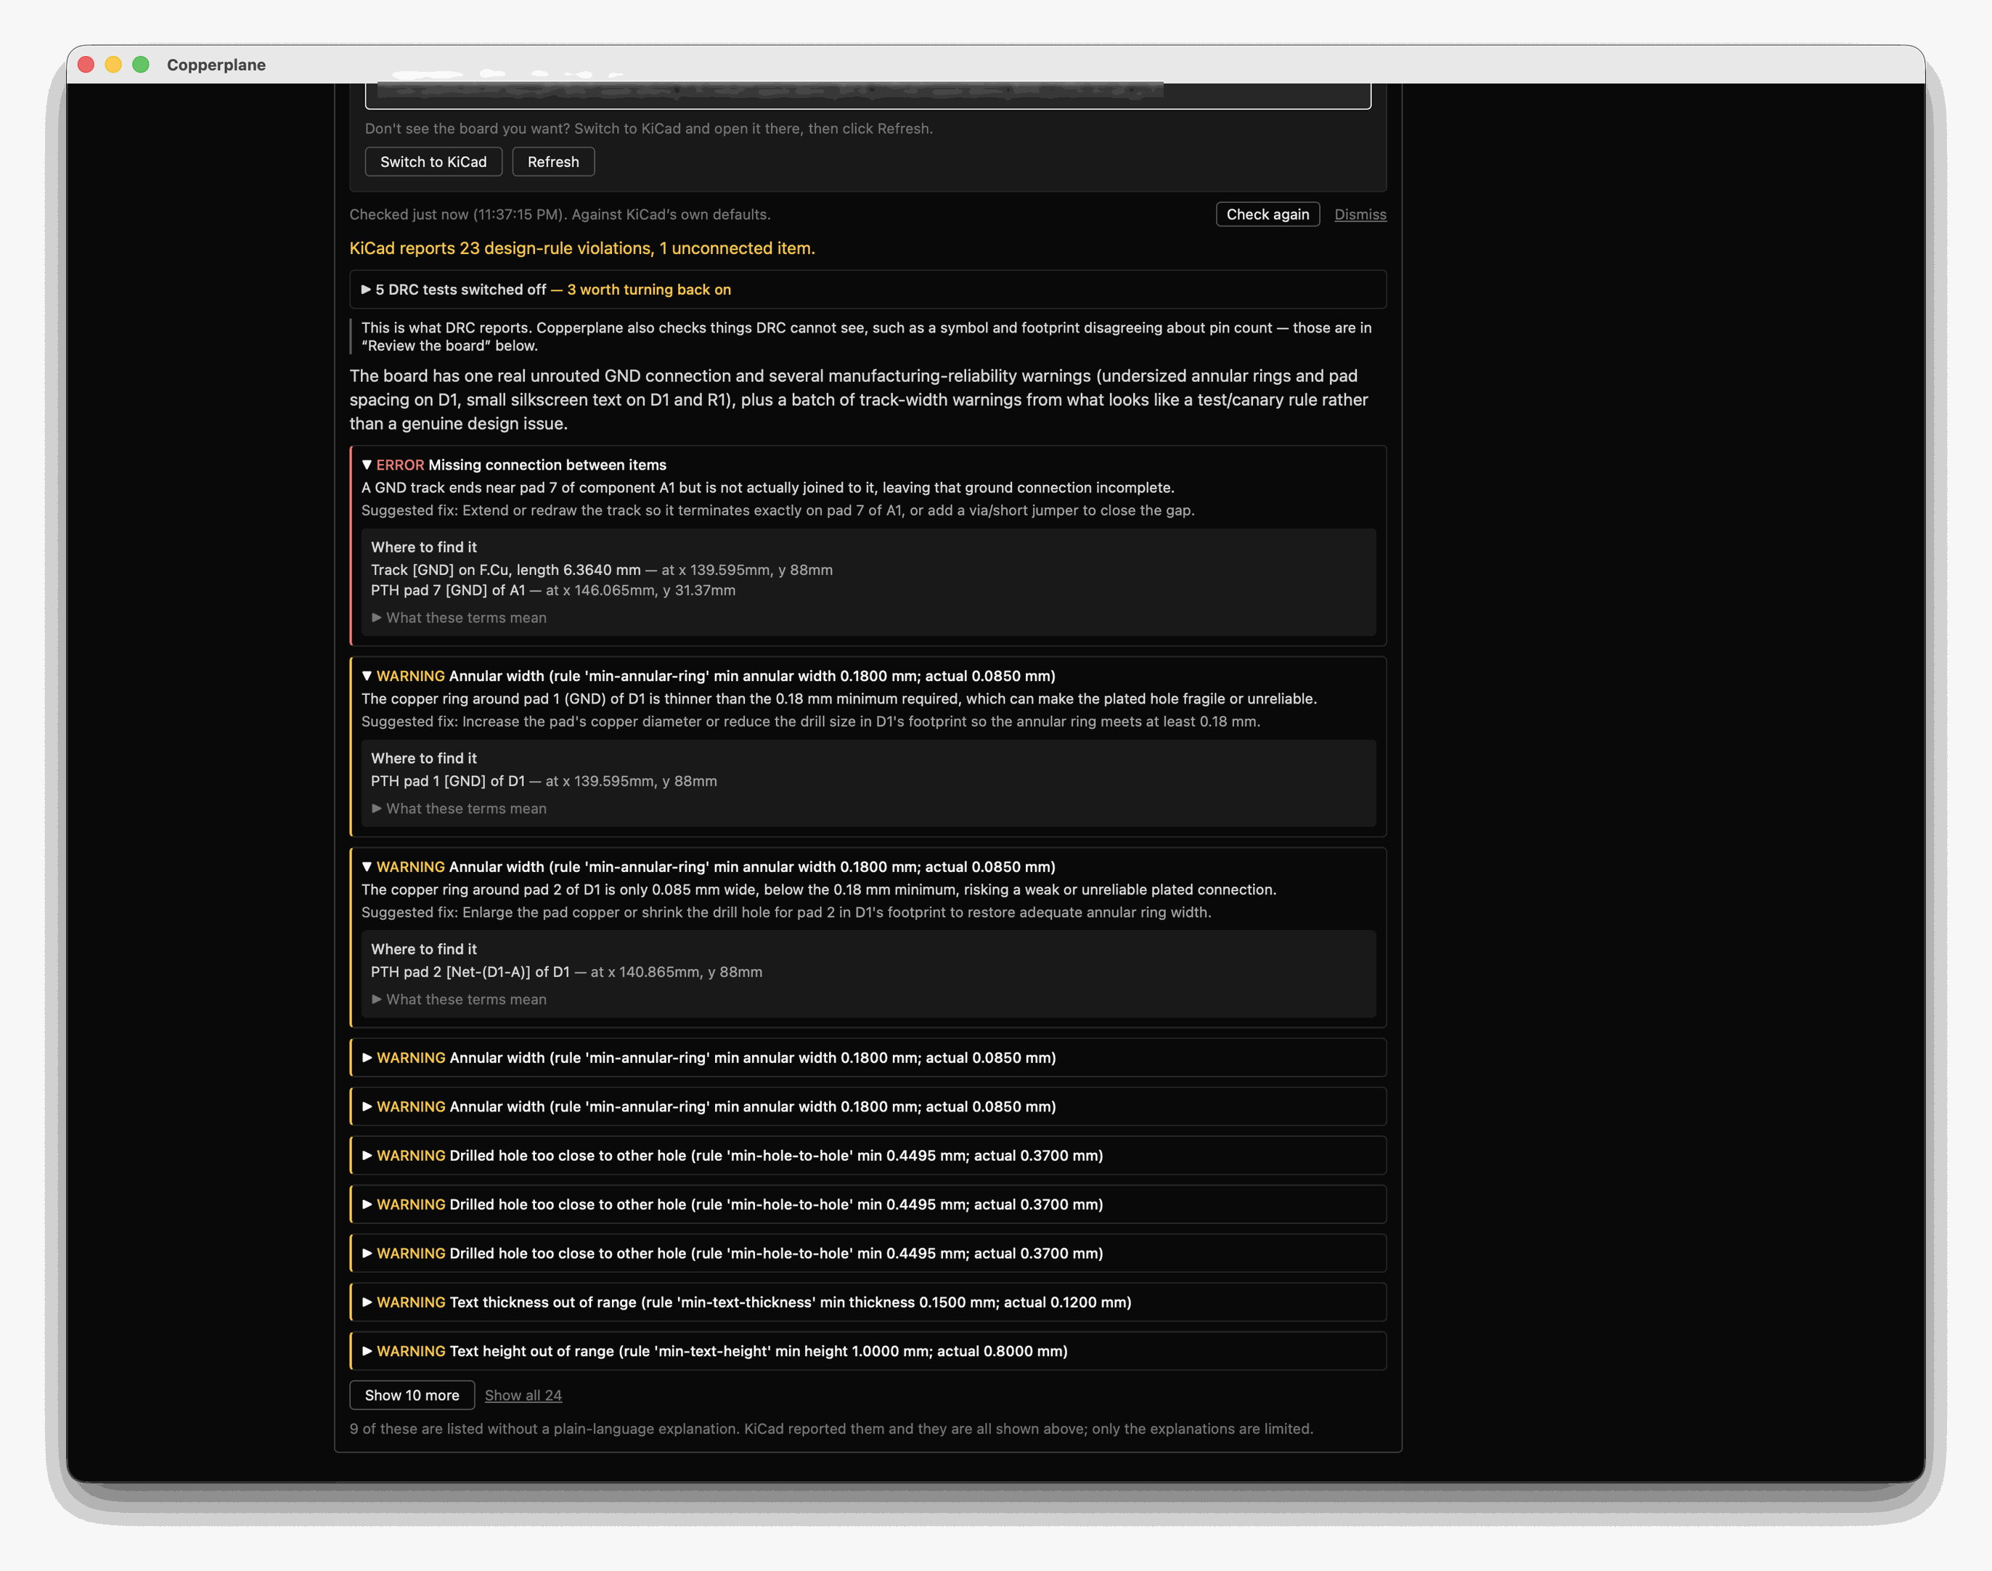Click the 'Don't see the board you want?' hint
Screen dimensions: 1992x1571
pyautogui.click(x=648, y=128)
